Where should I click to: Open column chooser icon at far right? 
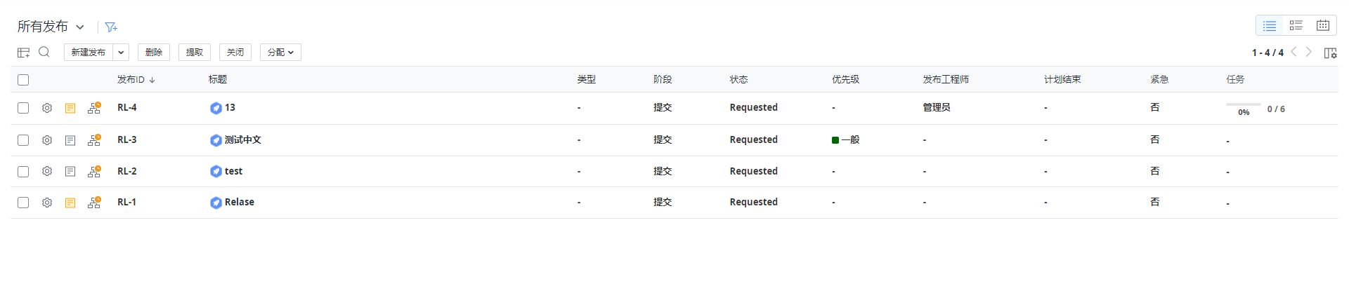click(1330, 53)
